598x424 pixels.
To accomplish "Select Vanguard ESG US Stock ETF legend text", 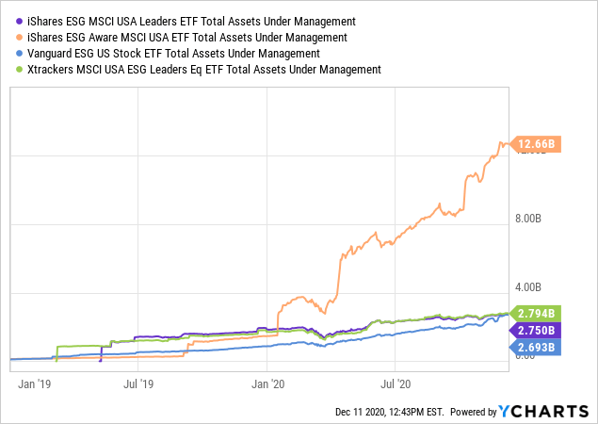I will (173, 54).
